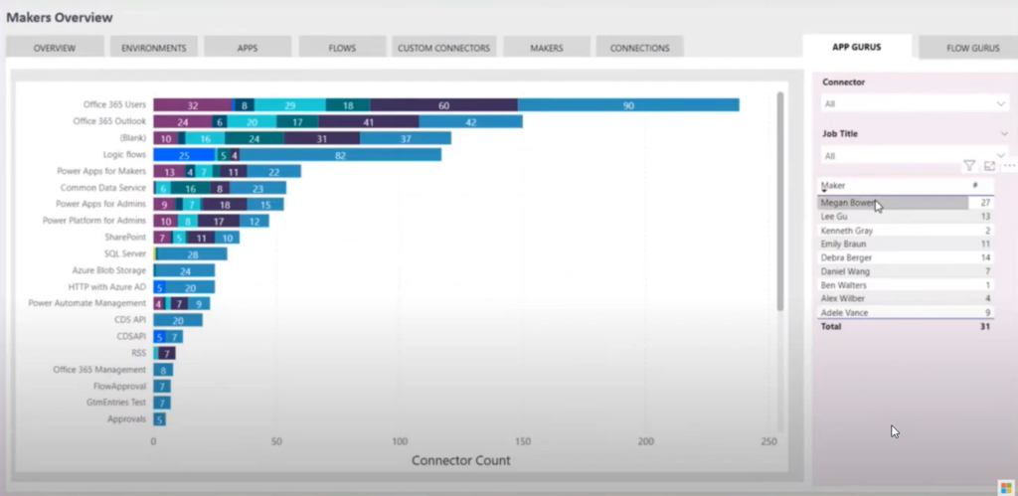Viewport: 1018px width, 496px height.
Task: Click the 32 segment of Office 365 Users
Action: (x=193, y=105)
